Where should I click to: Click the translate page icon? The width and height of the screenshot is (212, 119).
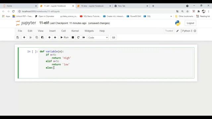(x=178, y=12)
